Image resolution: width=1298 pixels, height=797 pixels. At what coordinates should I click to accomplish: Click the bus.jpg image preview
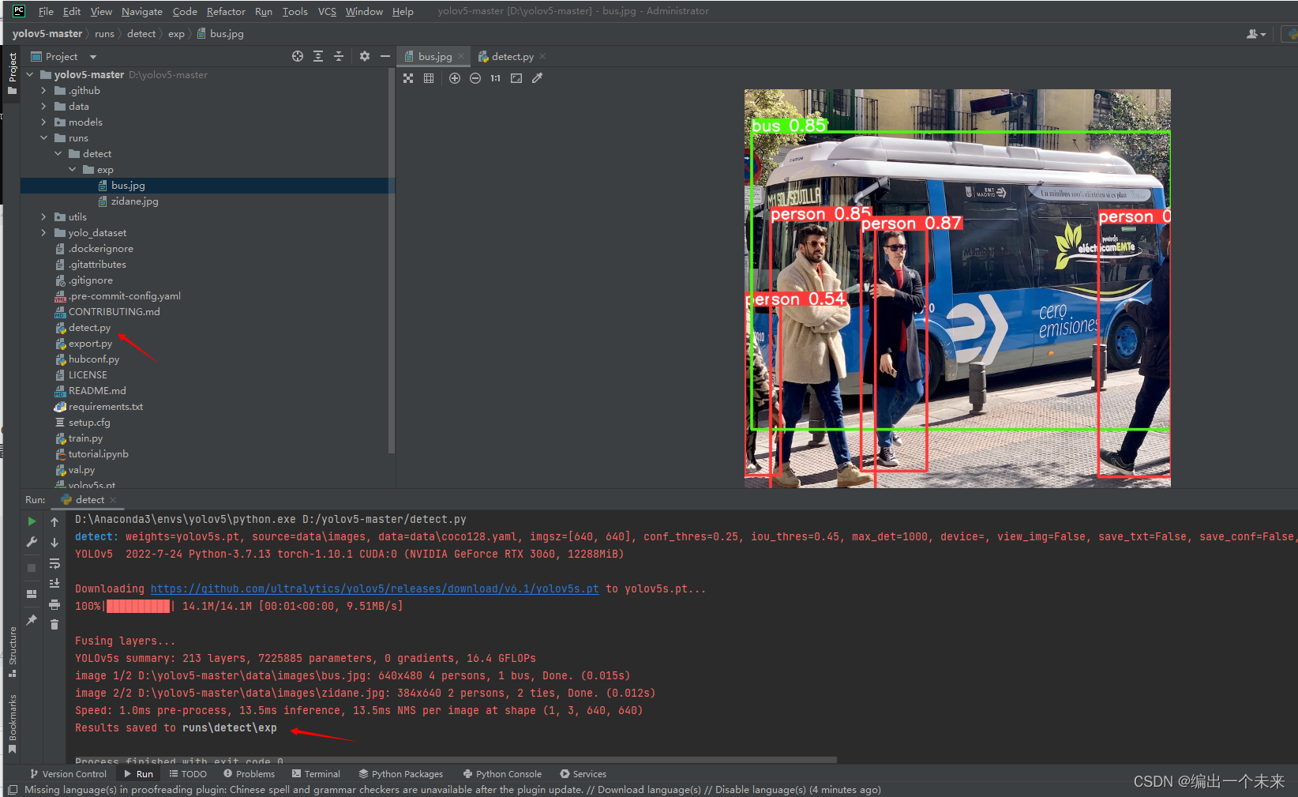pos(957,288)
